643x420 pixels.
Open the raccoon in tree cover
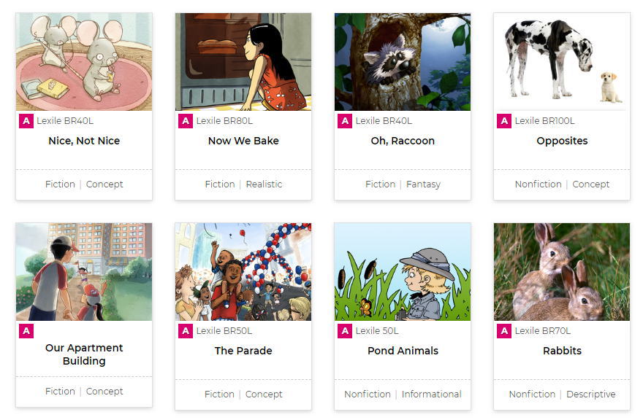tap(403, 62)
